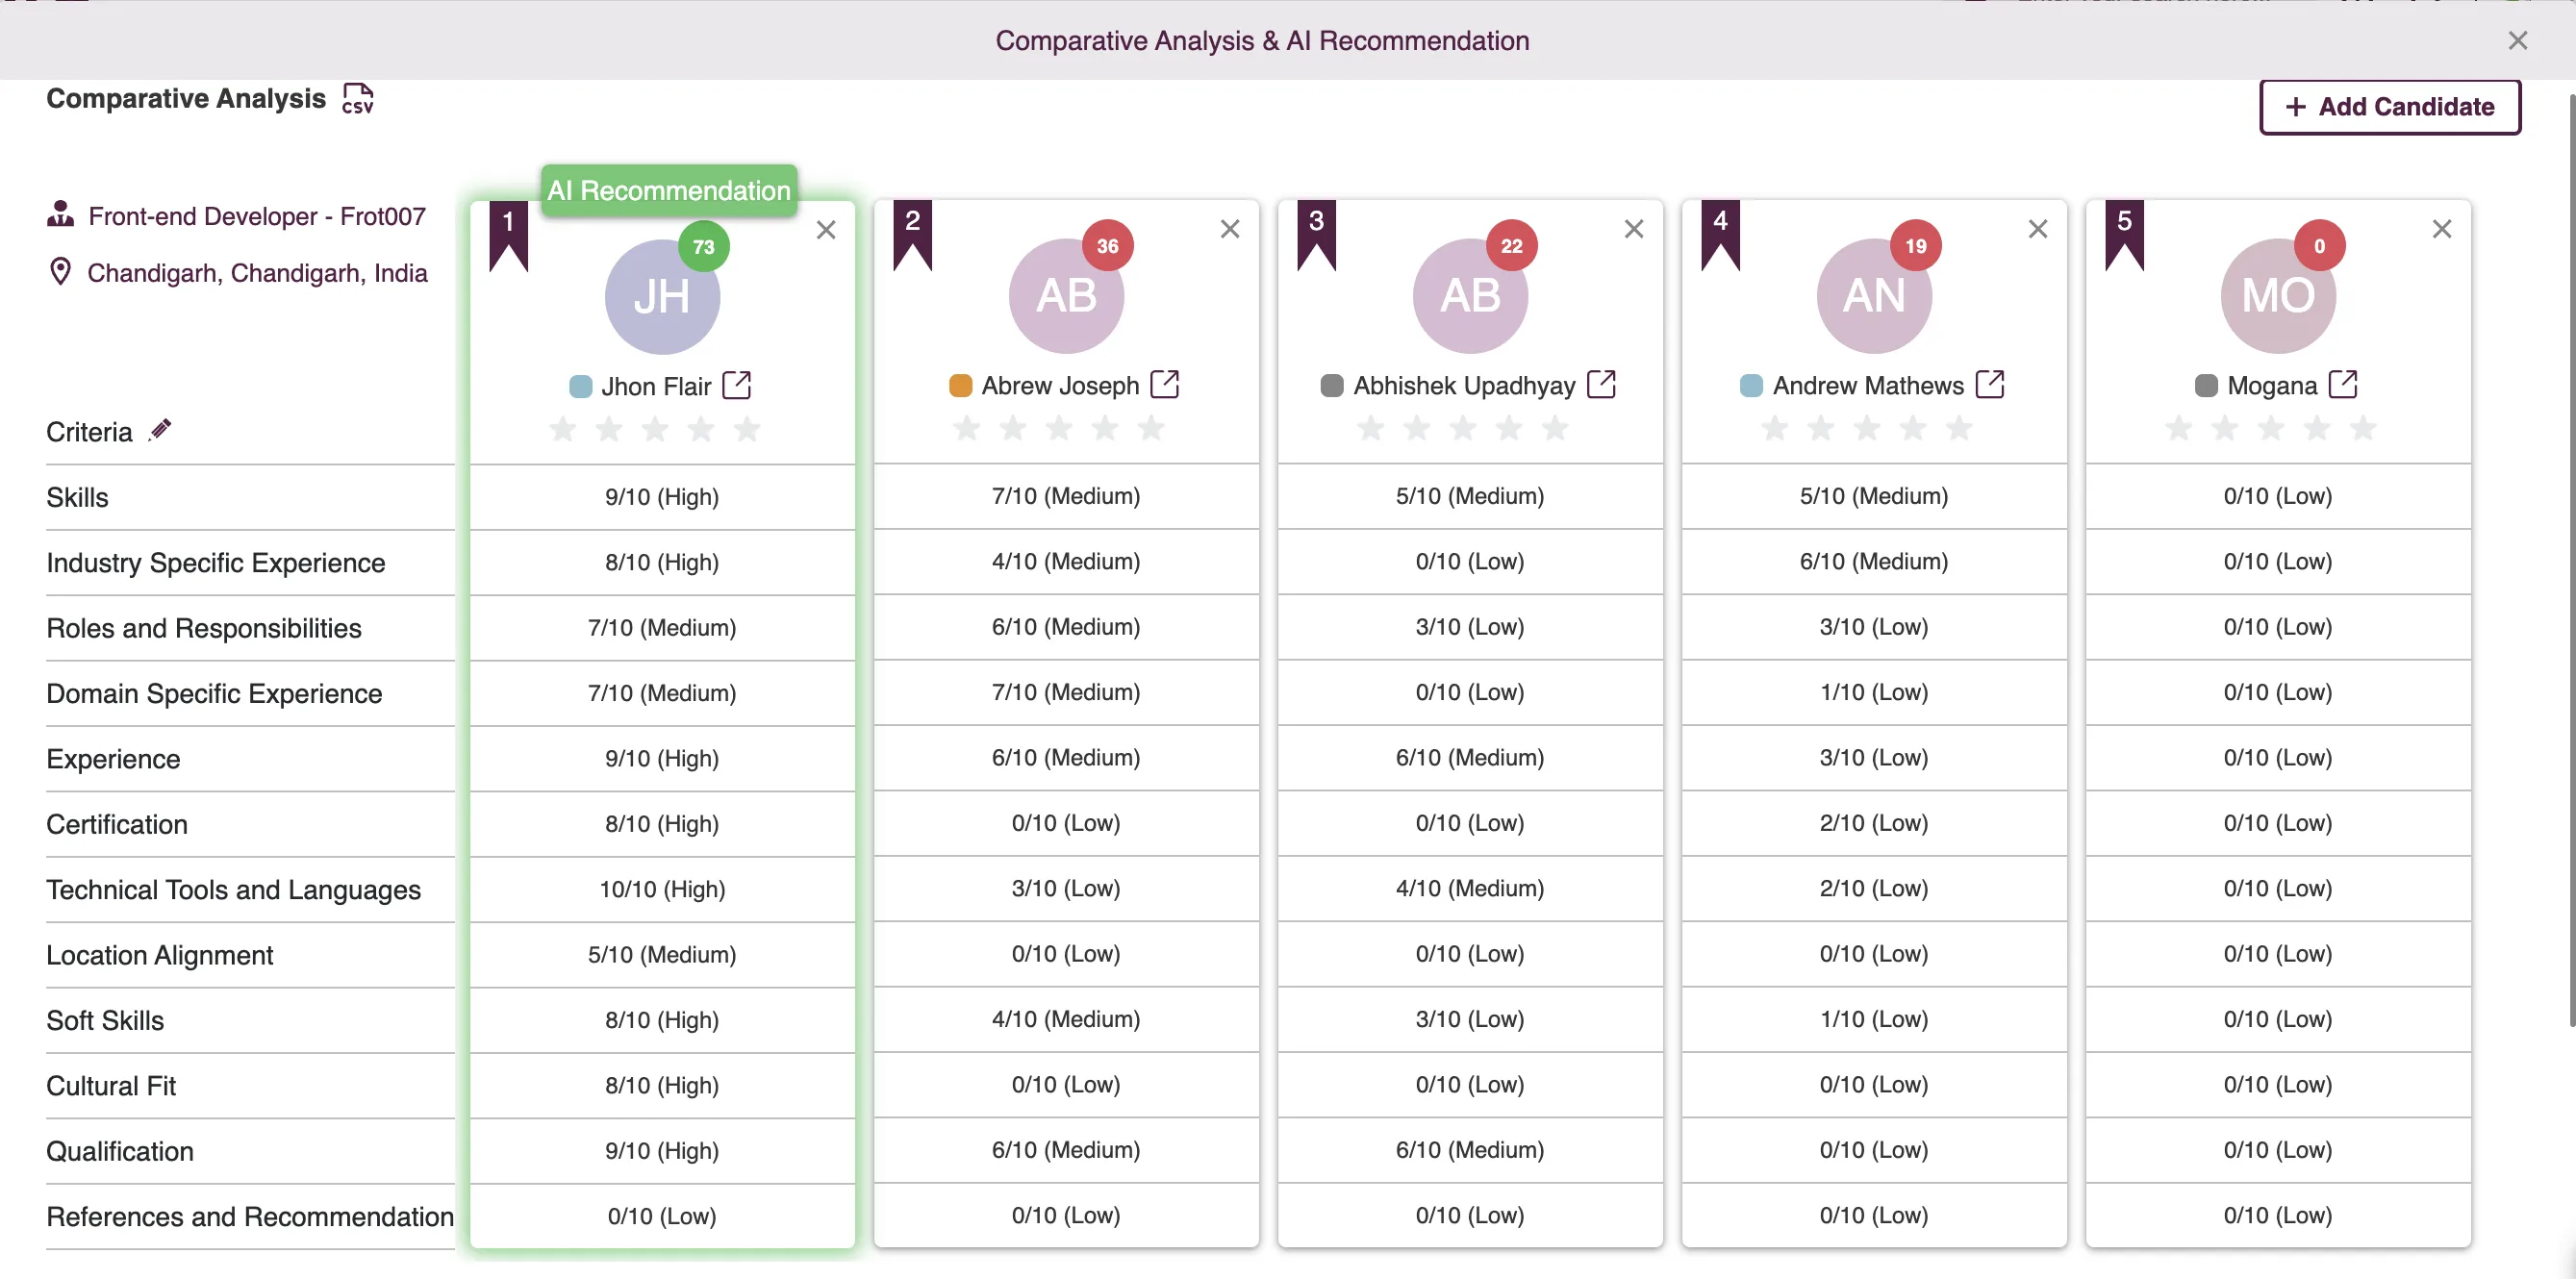The width and height of the screenshot is (2576, 1279).
Task: Open Abhishek Upadhyay profile external link
Action: click(1600, 385)
